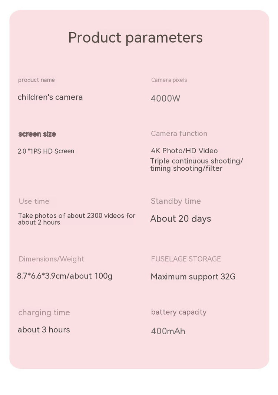Click the "about 3 hours" charging value

coord(44,330)
